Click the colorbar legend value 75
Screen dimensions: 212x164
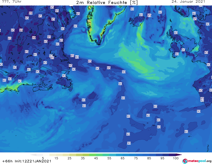point(136,158)
